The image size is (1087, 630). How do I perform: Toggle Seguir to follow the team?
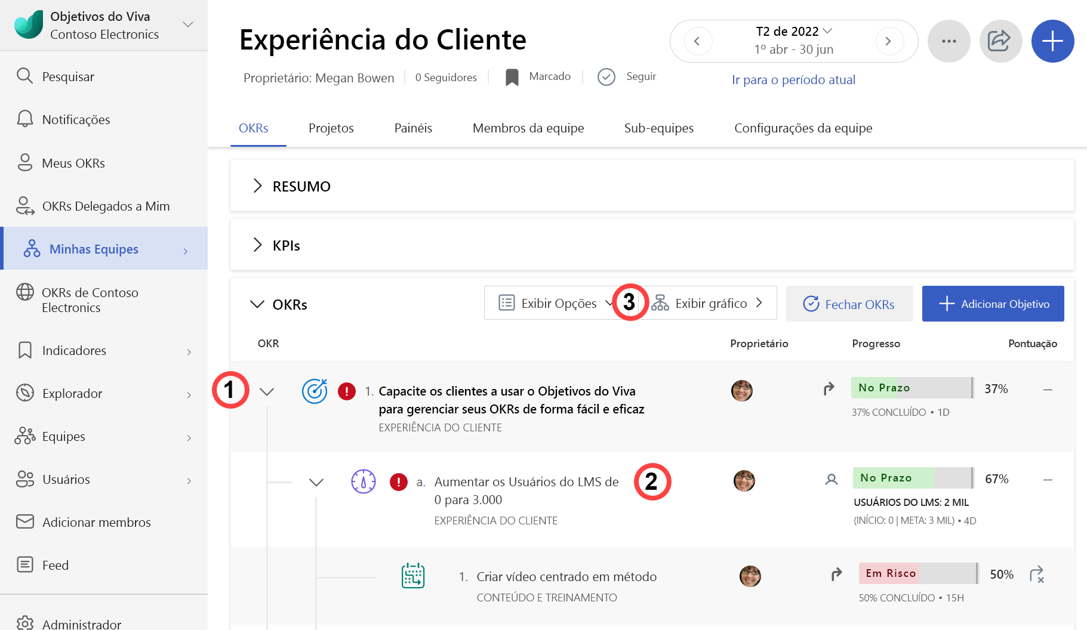click(627, 76)
